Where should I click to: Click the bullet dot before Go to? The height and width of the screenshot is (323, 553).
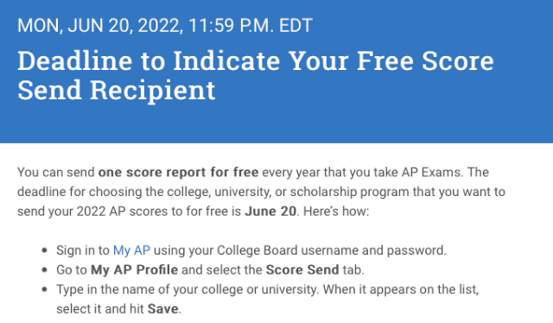[x=44, y=270]
